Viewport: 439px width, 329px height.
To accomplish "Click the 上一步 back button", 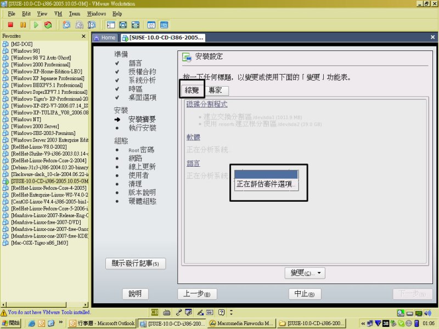I will tap(197, 294).
